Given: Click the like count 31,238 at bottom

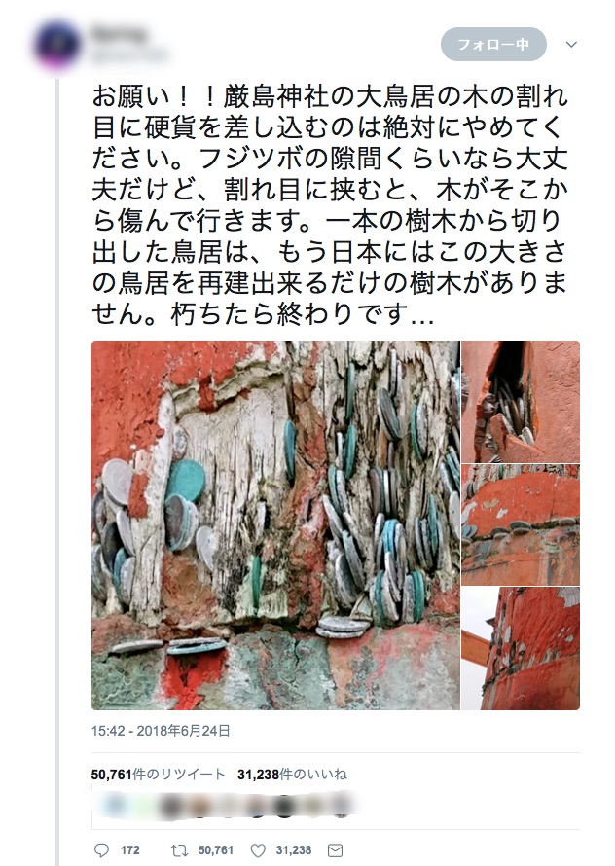Looking at the screenshot, I should coord(294,850).
